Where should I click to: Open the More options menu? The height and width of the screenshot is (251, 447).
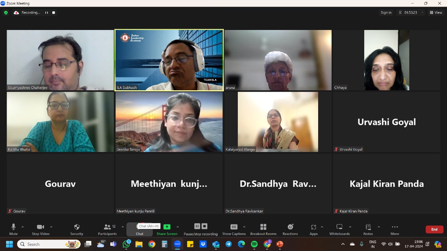point(395,227)
